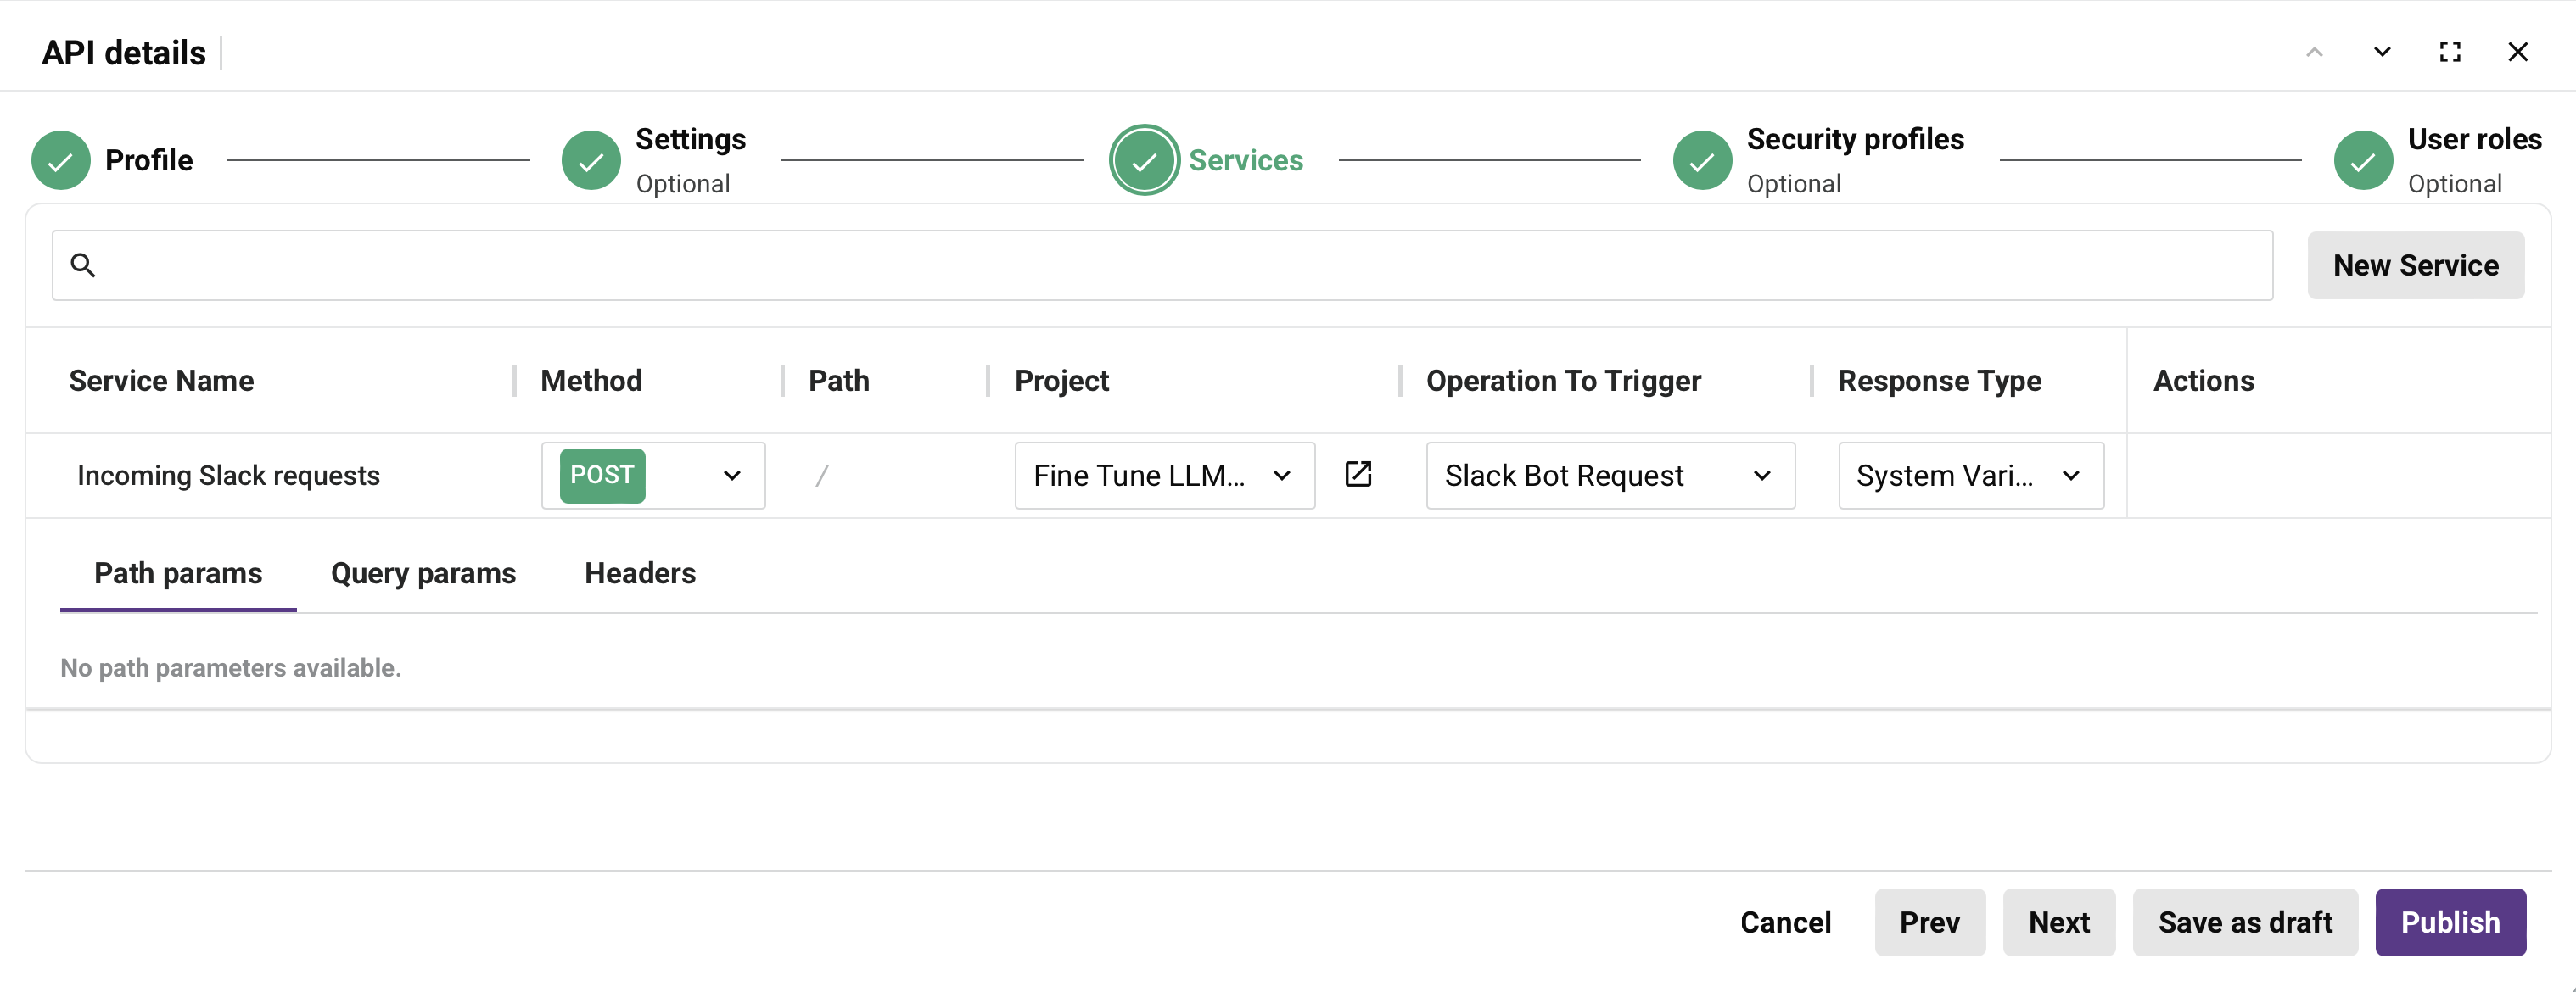Open the Fine Tune LLM project externally

click(1358, 475)
